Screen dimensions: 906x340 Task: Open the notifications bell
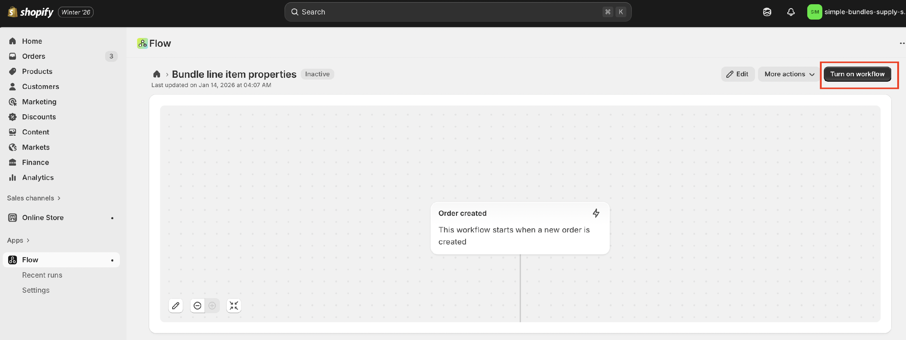[x=791, y=12]
